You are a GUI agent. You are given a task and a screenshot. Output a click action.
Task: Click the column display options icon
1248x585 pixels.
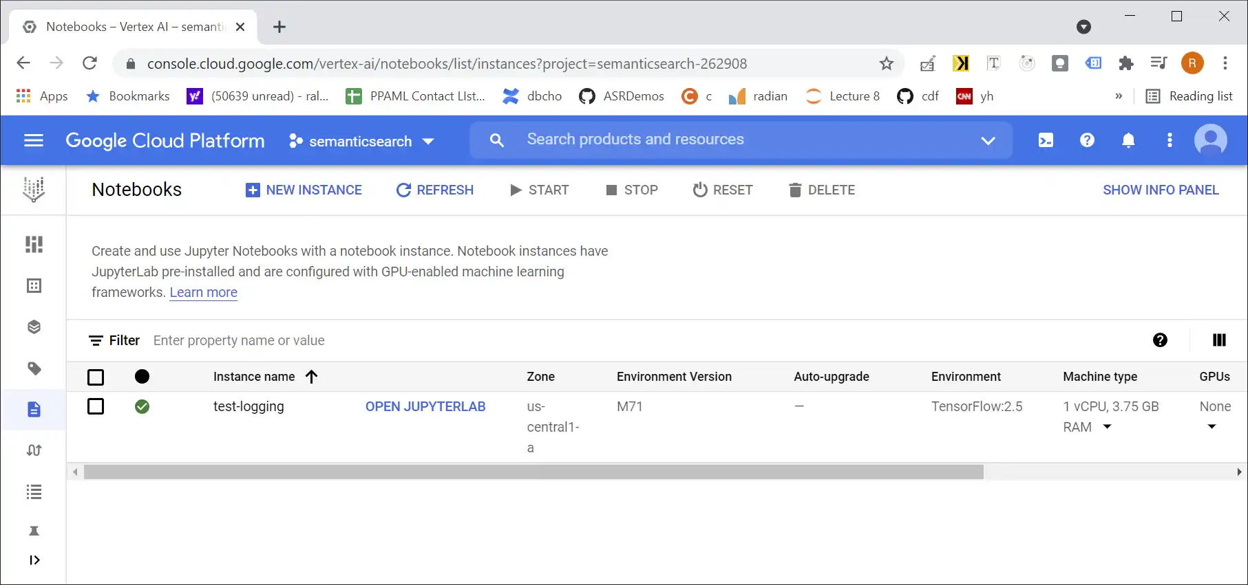[1218, 340]
